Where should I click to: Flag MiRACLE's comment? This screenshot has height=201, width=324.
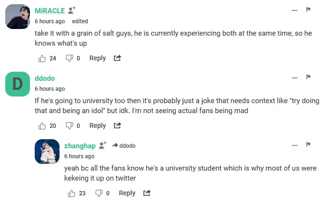pyautogui.click(x=308, y=10)
